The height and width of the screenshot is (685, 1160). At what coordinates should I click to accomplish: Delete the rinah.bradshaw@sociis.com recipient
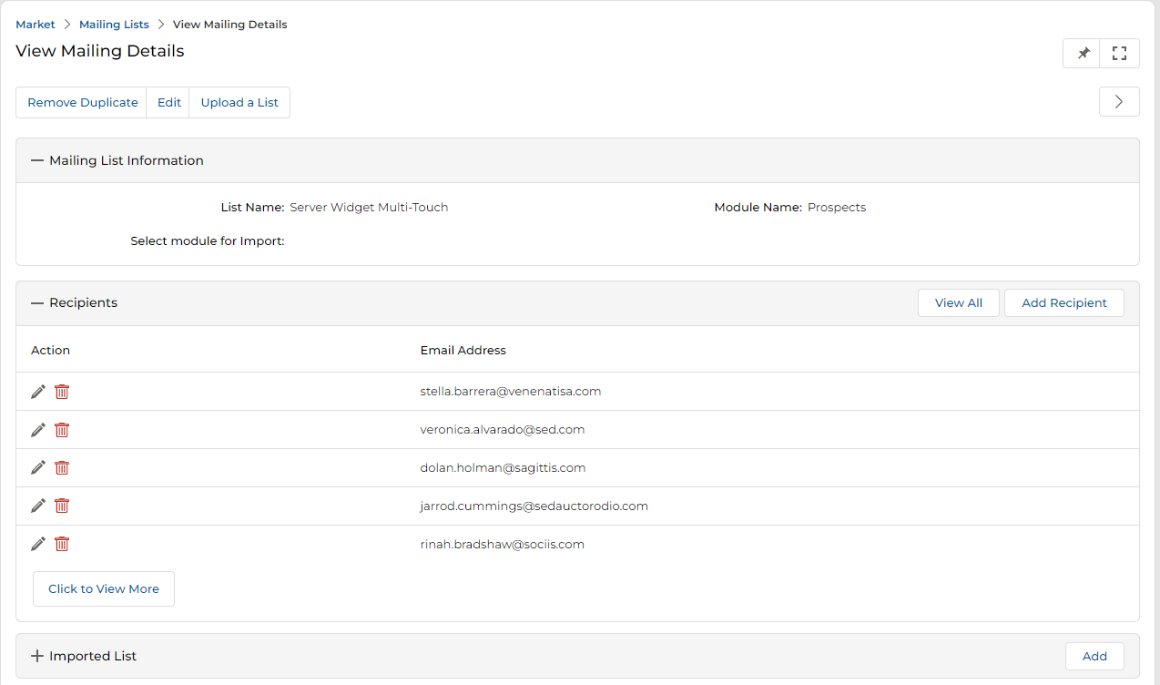(62, 544)
